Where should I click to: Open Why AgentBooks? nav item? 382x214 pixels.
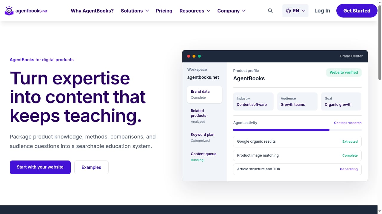click(x=92, y=11)
